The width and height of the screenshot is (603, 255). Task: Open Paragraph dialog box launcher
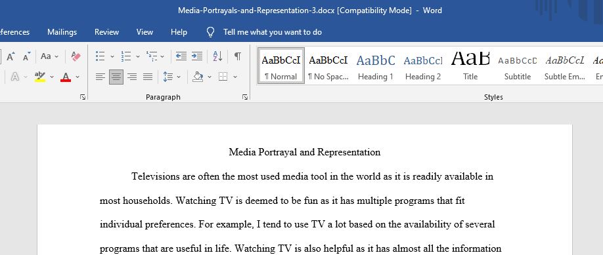click(x=245, y=97)
